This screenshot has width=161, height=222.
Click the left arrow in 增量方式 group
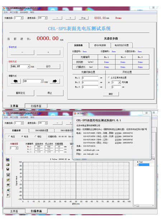[x=16, y=81]
